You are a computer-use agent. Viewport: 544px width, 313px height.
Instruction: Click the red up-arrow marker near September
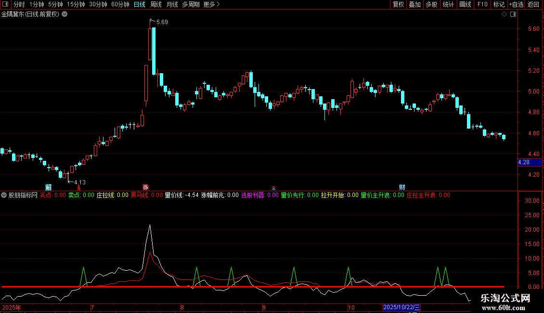(273, 188)
